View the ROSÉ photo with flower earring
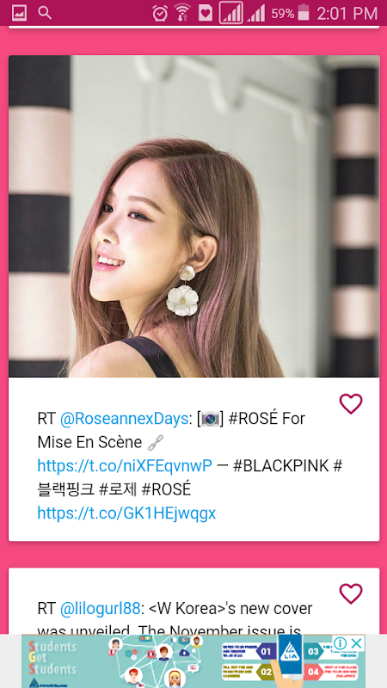This screenshot has width=387, height=688. (x=194, y=216)
